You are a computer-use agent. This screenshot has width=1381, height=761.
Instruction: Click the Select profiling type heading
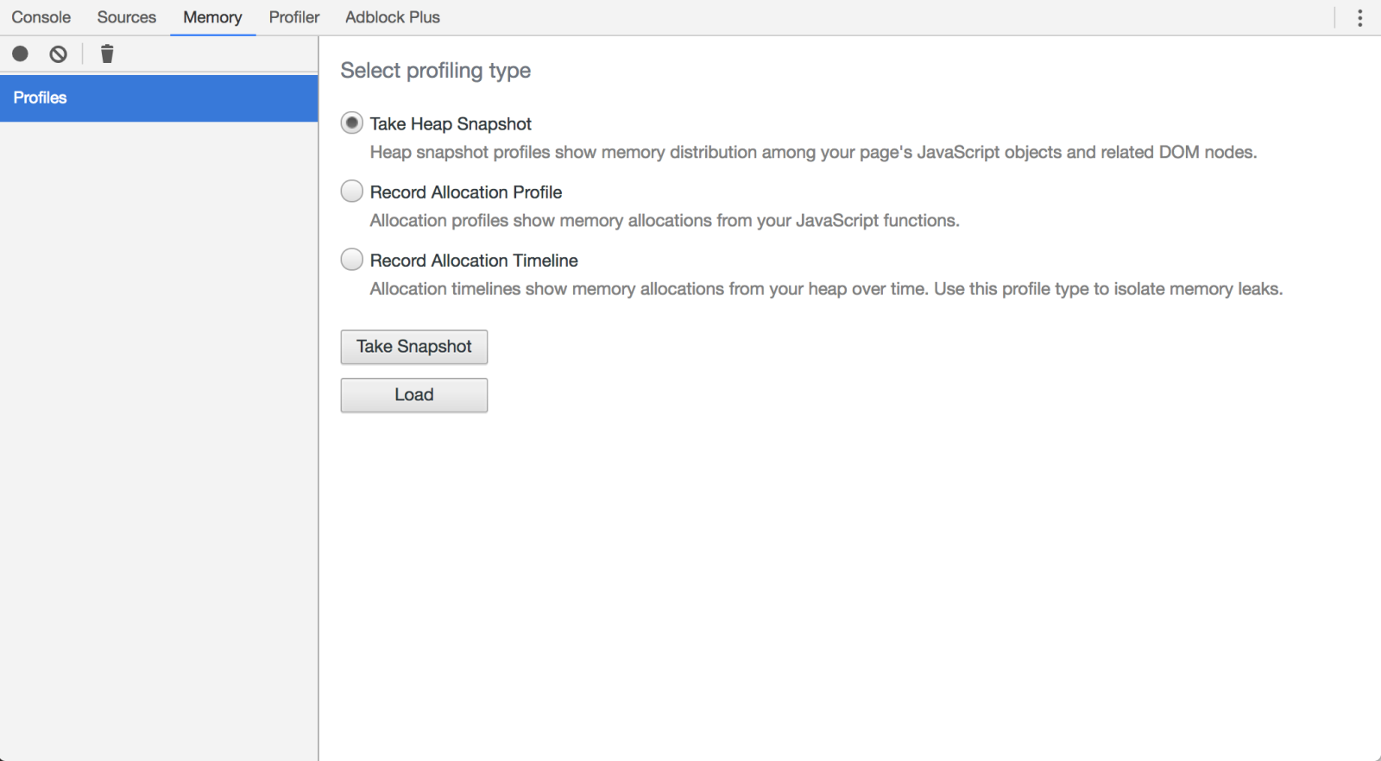[x=436, y=71]
